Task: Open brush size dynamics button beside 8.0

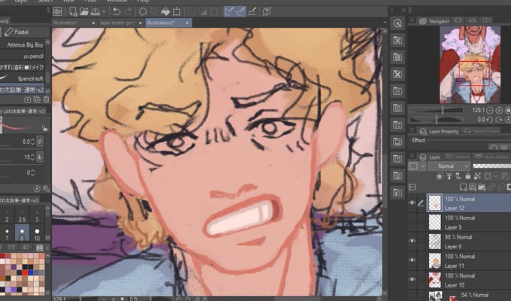Action: pyautogui.click(x=40, y=141)
